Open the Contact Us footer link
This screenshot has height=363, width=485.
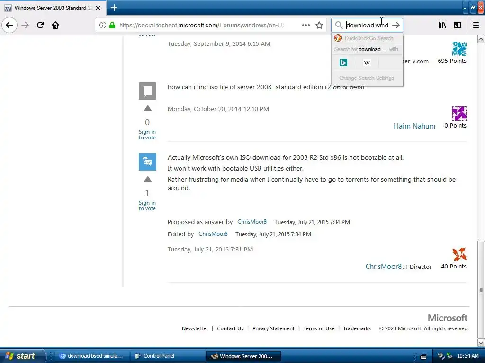230,328
